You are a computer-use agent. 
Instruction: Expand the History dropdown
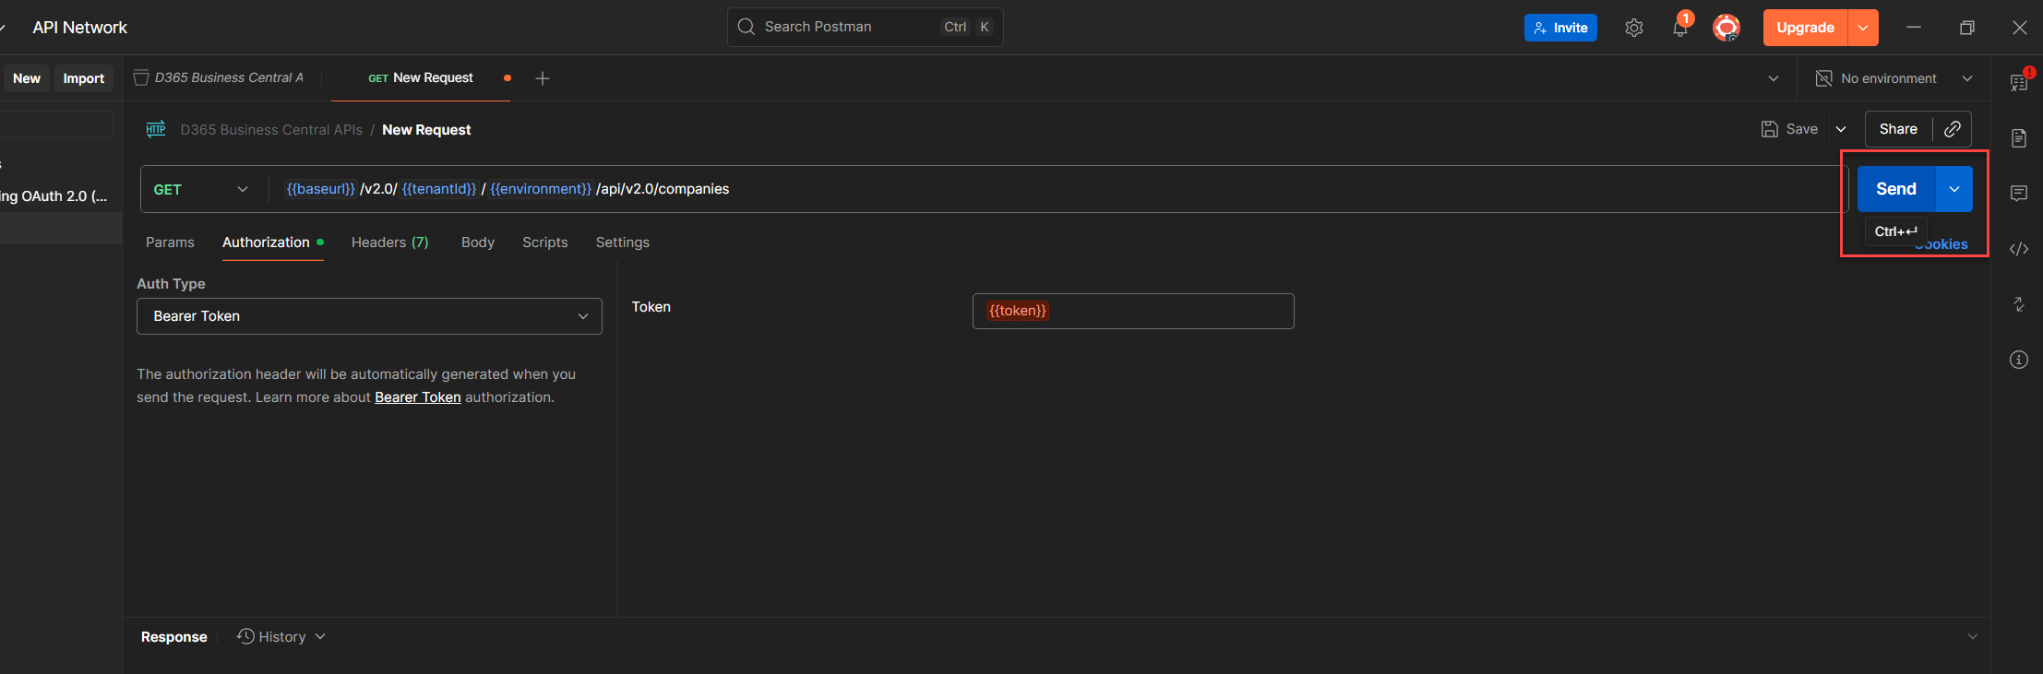(320, 636)
